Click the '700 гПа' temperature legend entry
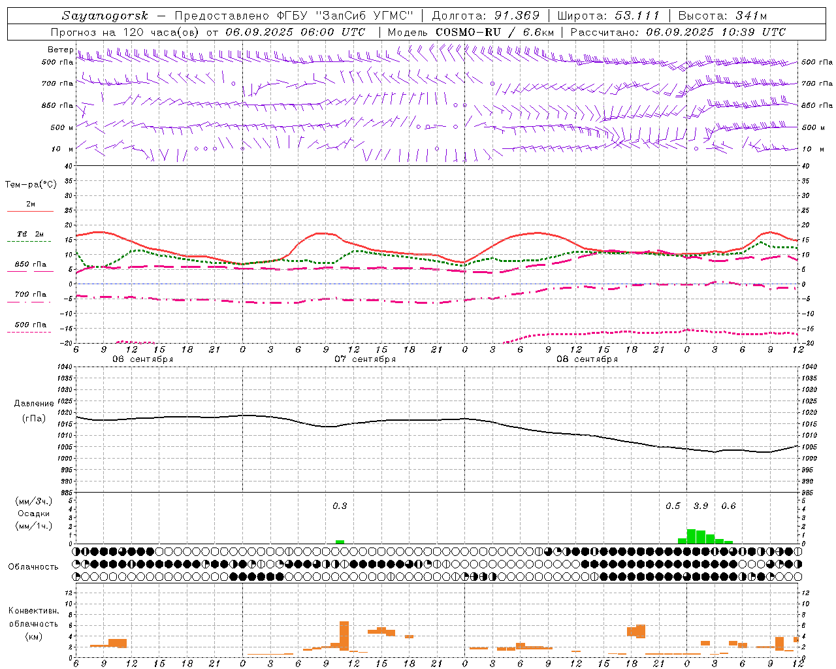 point(31,295)
